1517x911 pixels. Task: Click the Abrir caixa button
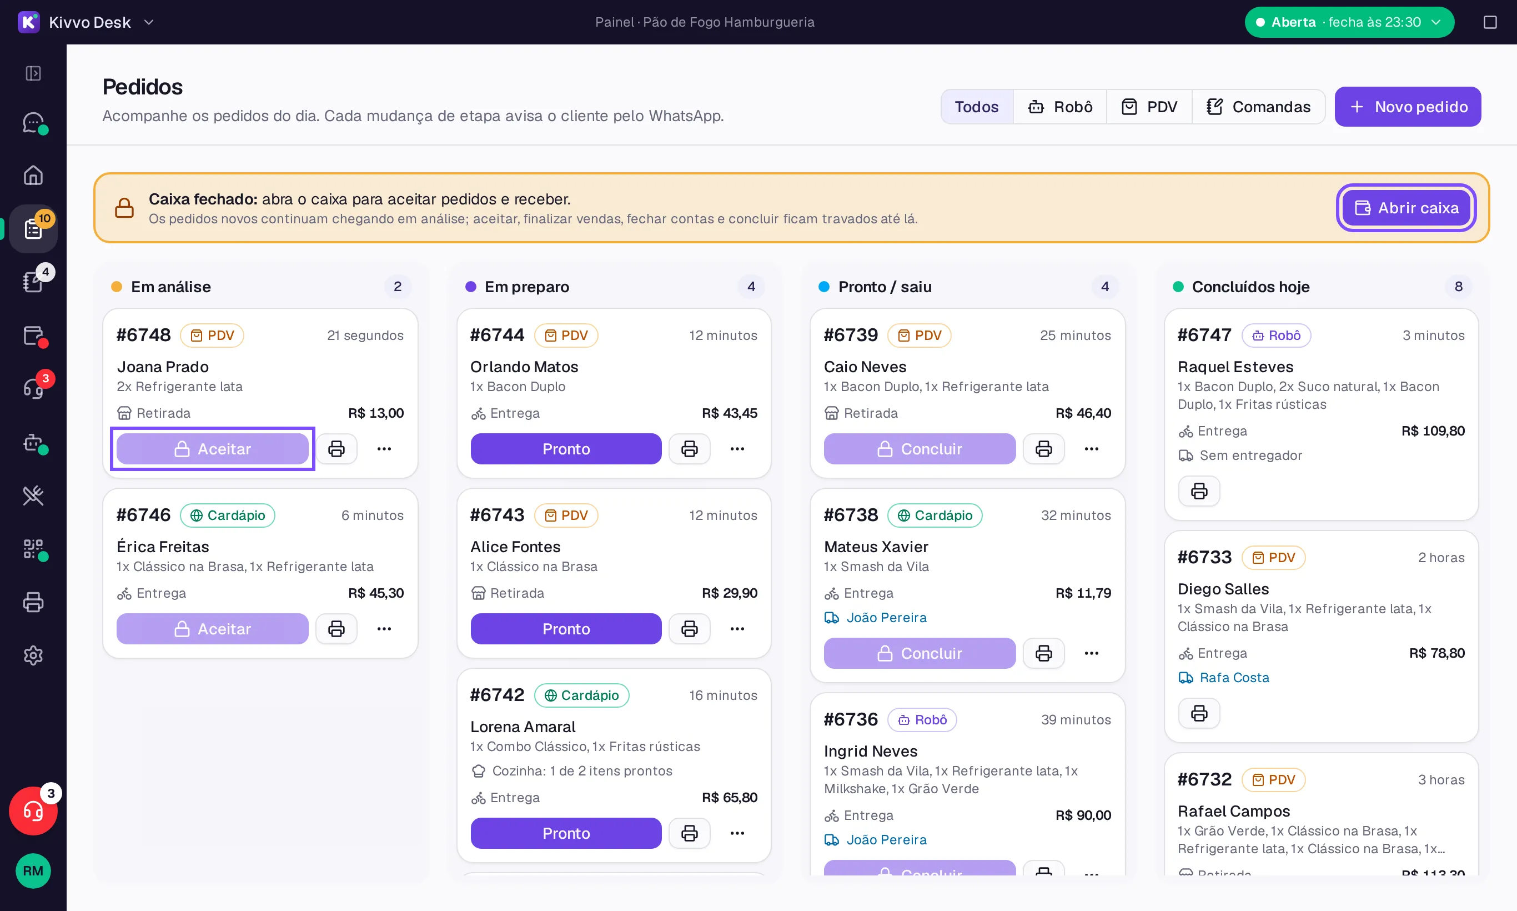1406,208
